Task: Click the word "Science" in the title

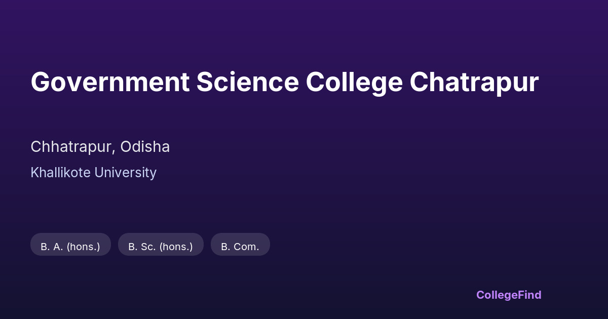Action: point(247,82)
